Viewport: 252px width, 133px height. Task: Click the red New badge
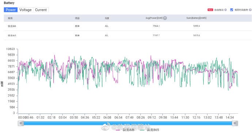point(210,10)
